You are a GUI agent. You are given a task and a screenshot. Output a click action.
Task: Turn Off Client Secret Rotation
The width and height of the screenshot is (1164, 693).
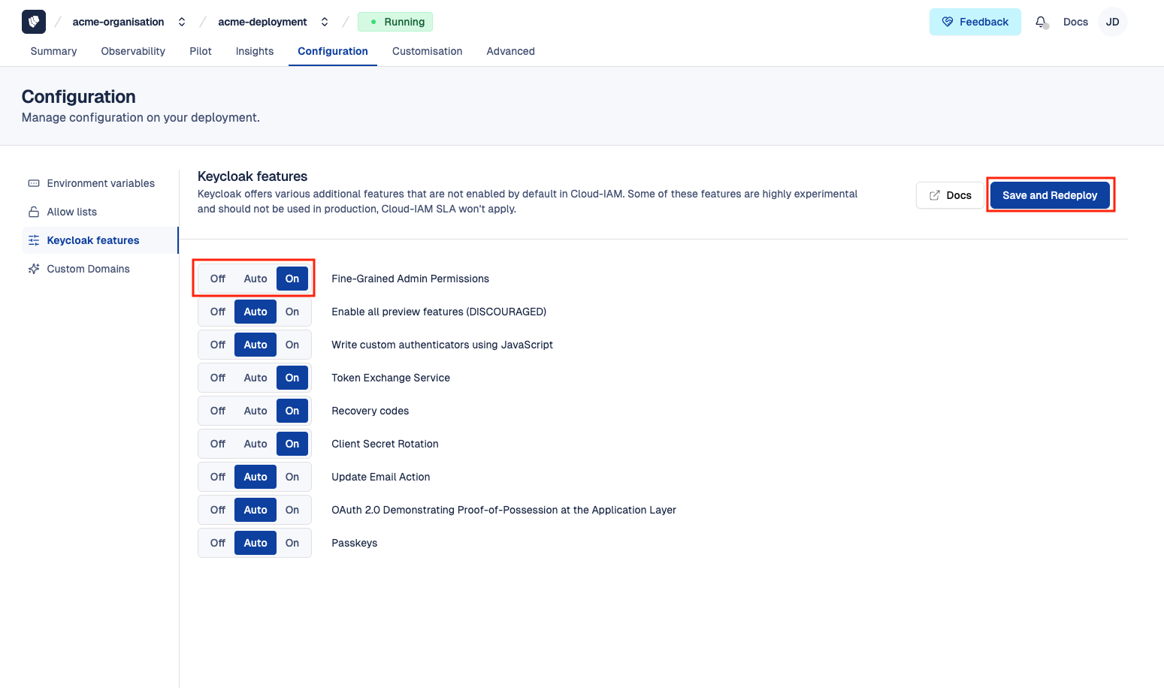click(218, 444)
